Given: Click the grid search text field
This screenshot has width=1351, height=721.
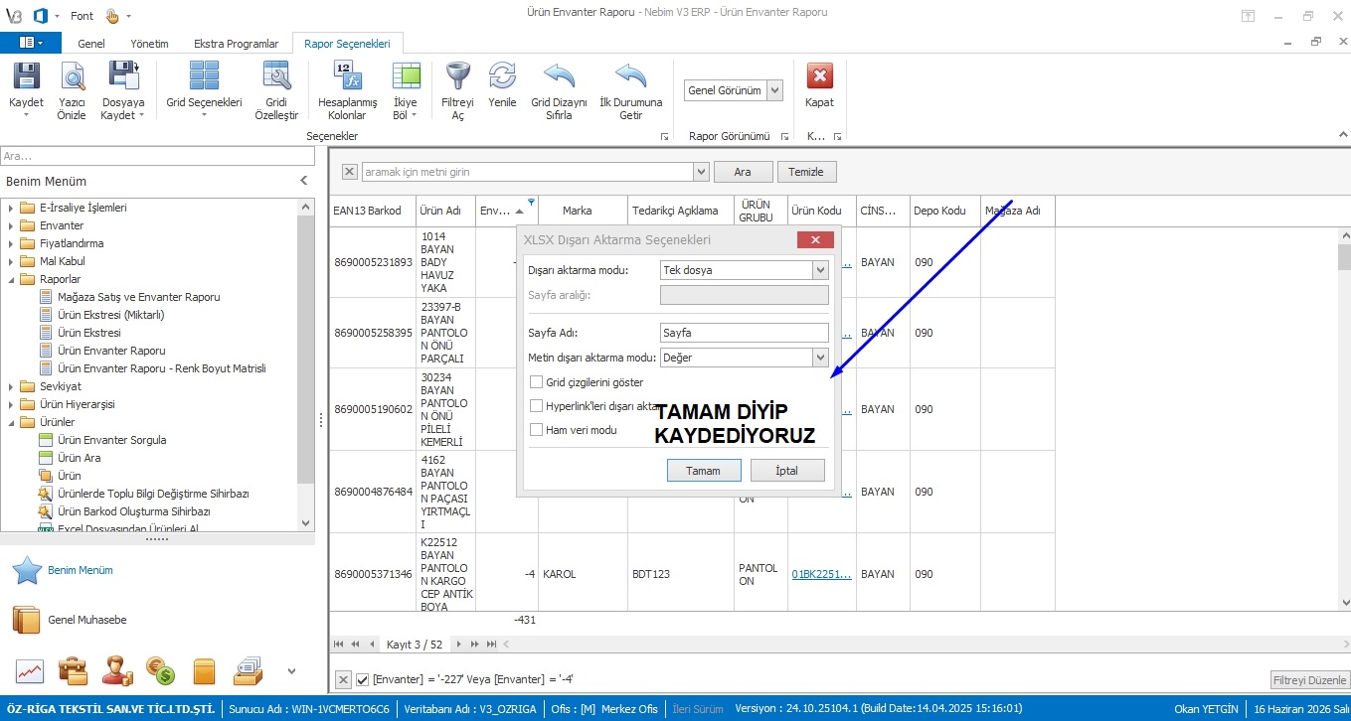Looking at the screenshot, I should (x=527, y=172).
